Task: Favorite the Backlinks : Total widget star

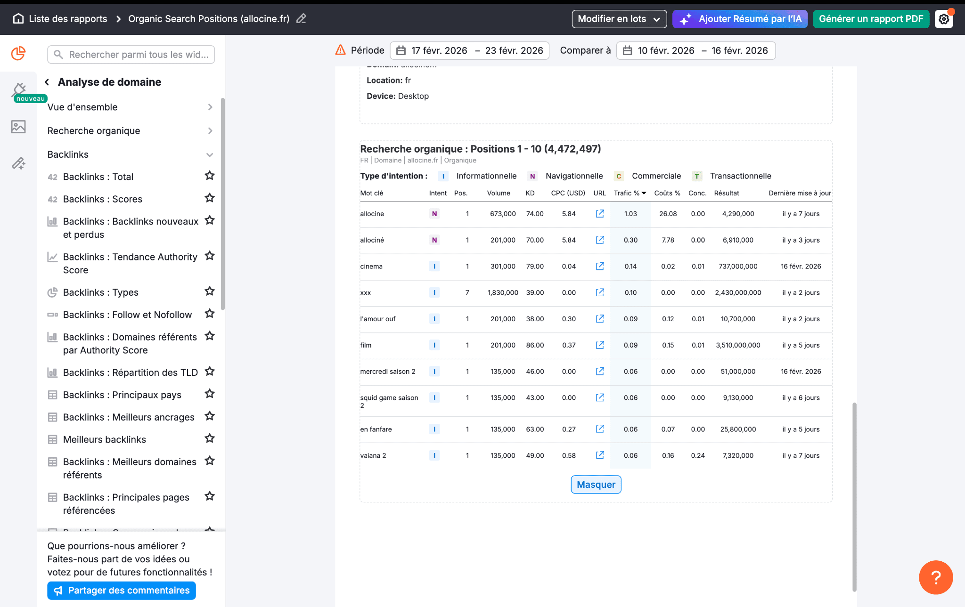Action: (x=209, y=176)
